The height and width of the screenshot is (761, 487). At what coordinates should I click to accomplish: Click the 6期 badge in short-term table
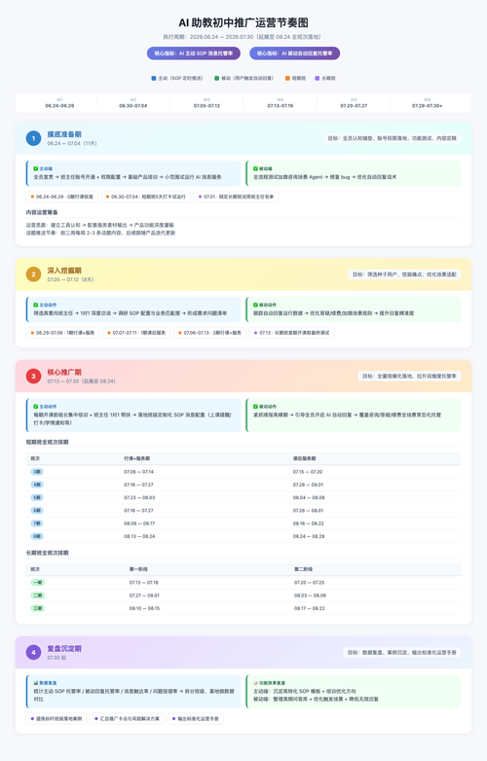click(x=37, y=511)
